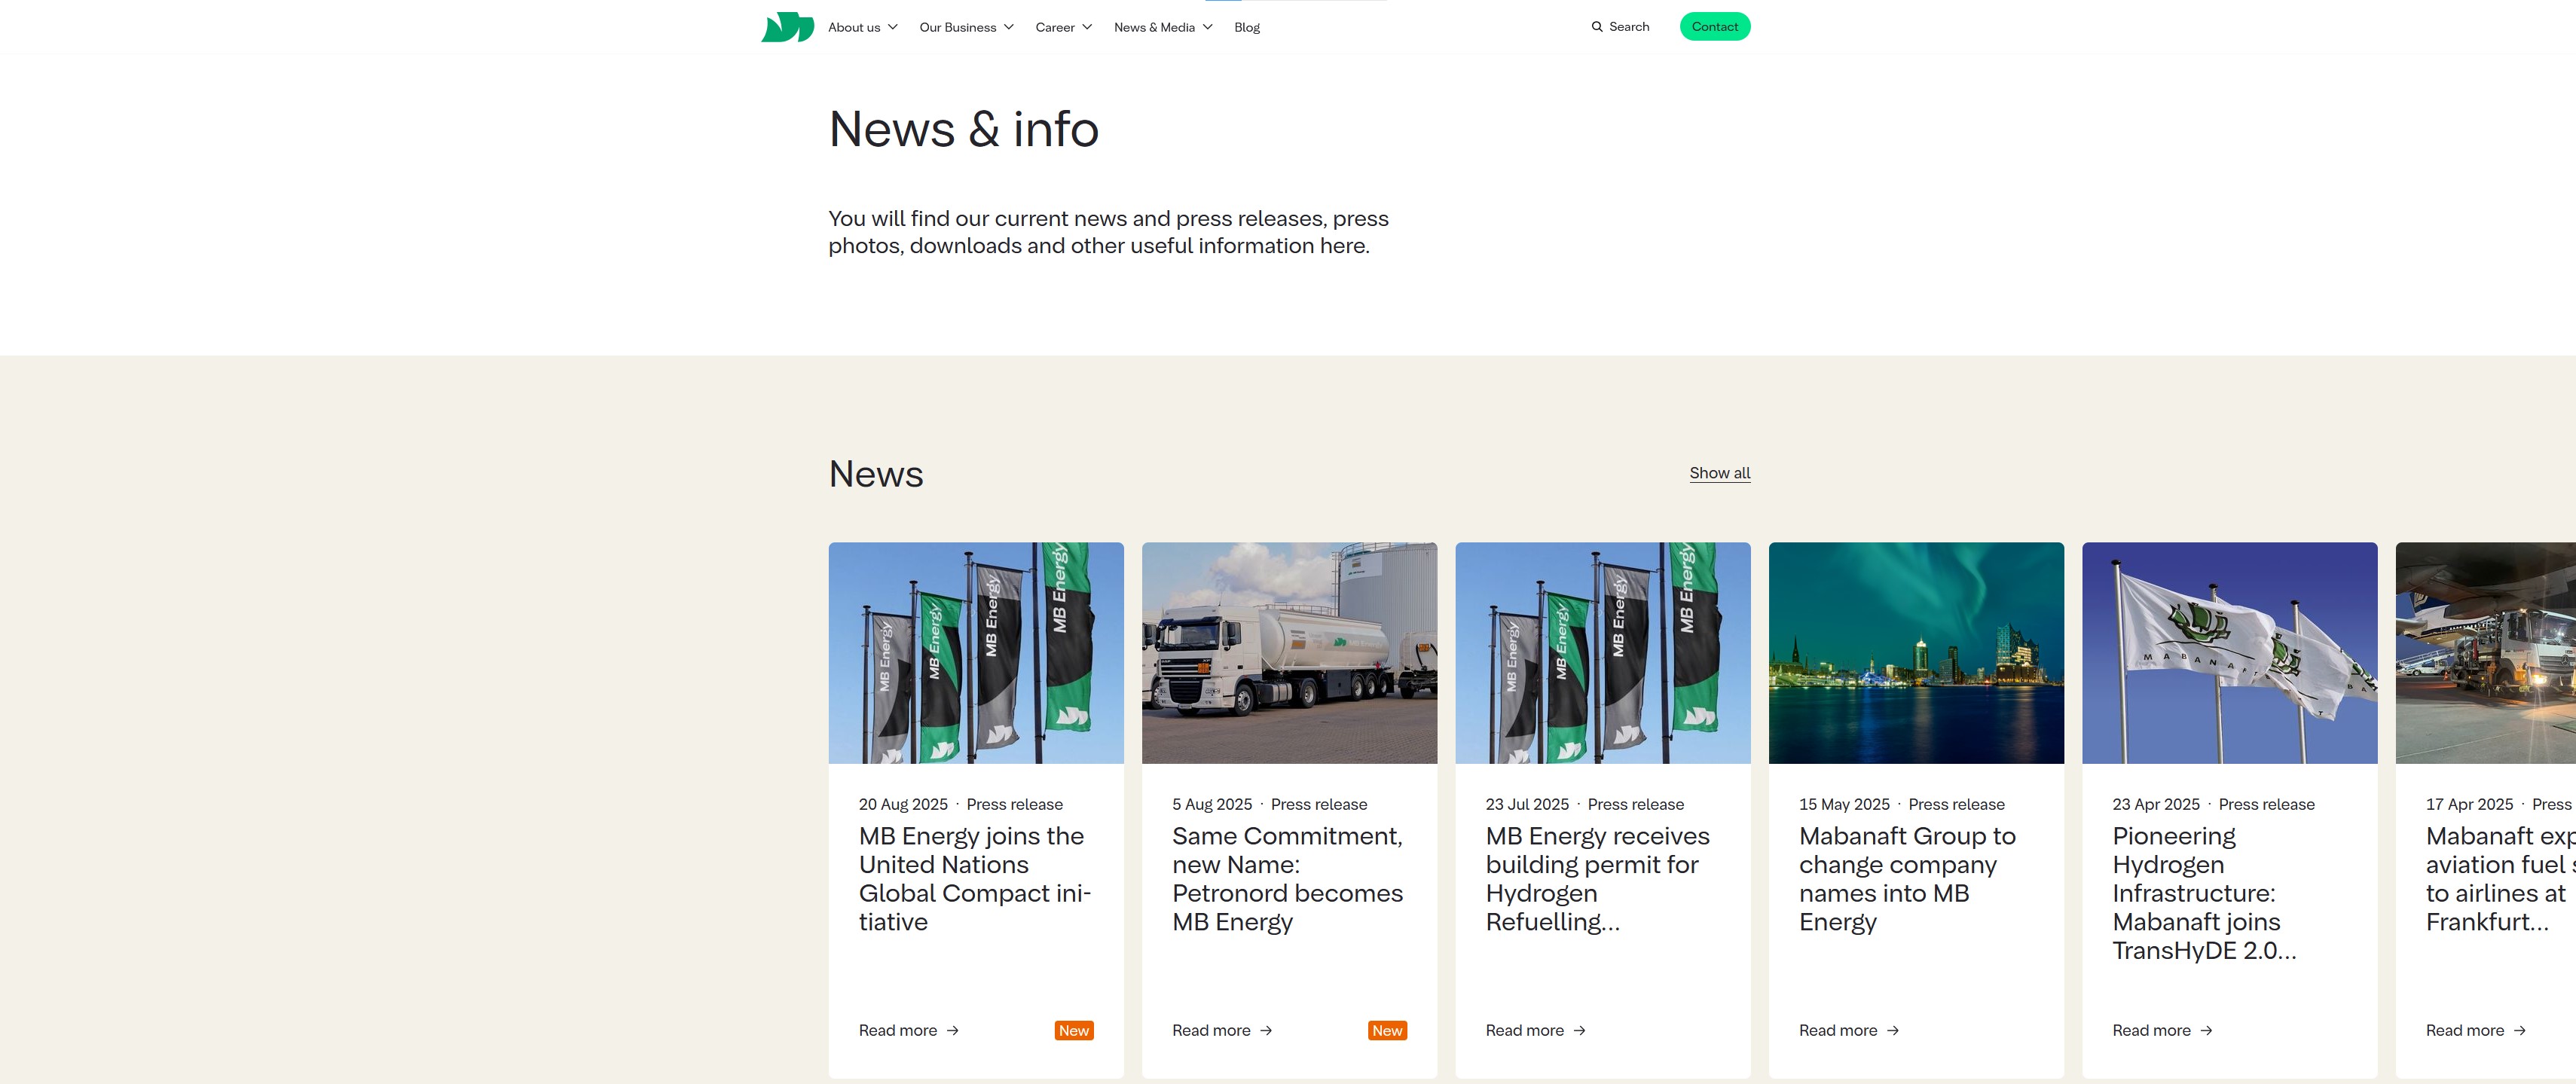Open the Our Business menu

958,27
